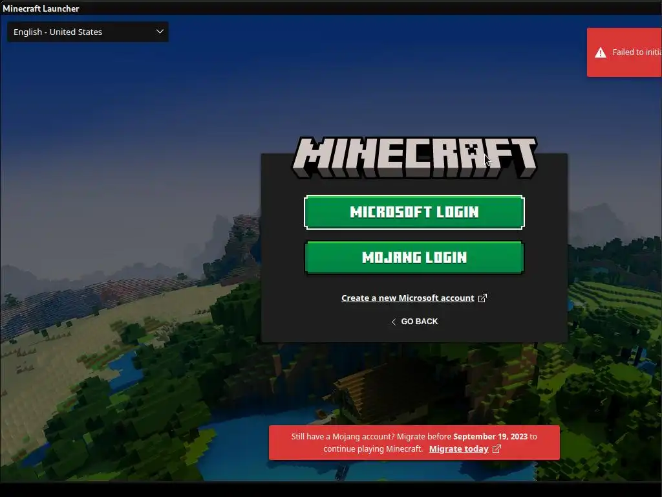
Task: Click the 'Failed to initia...' error message text
Action: 637,52
